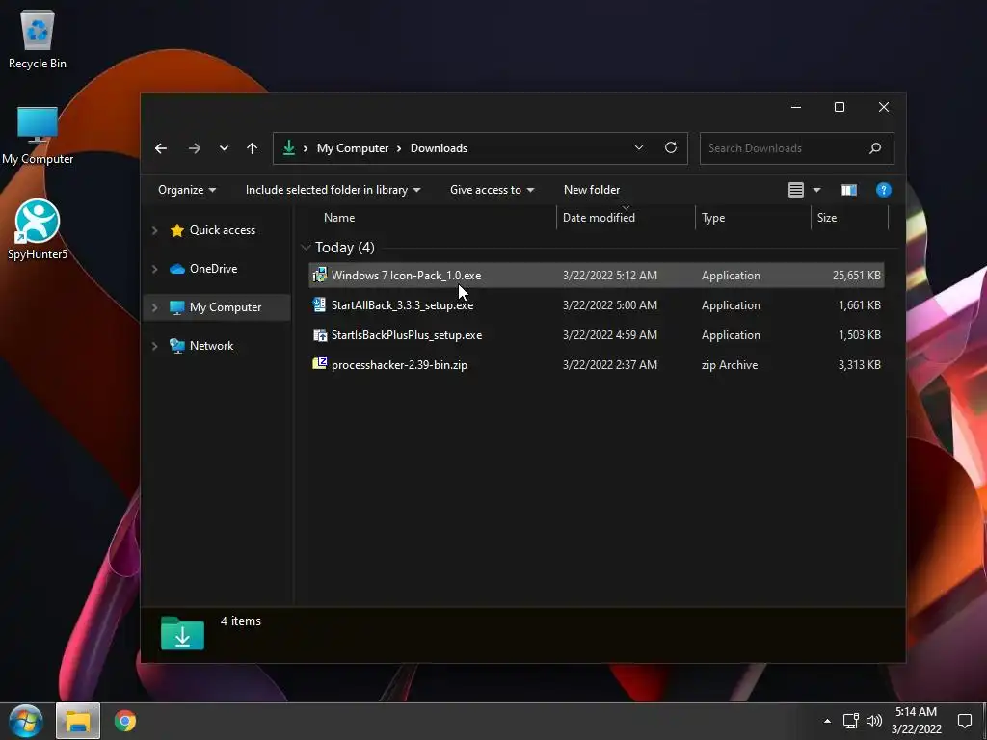Open Include selected folder in library menu
Screen dimensions: 987x740
pyautogui.click(x=333, y=190)
